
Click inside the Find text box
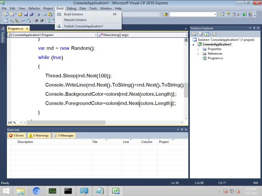[191, 15]
